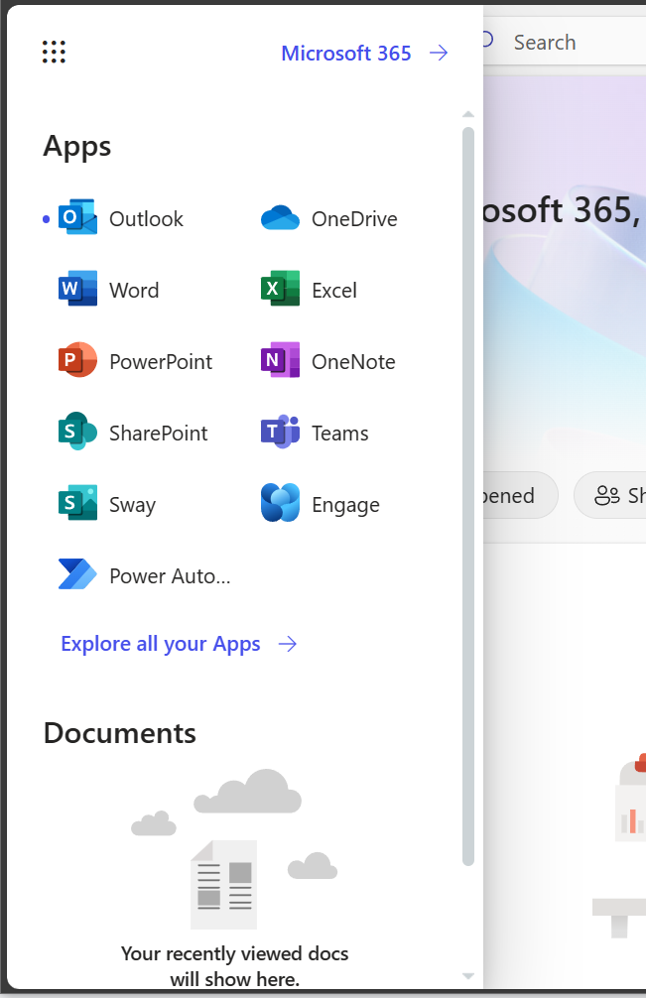This screenshot has height=998, width=646.
Task: Select the Teams app label
Action: pos(340,433)
